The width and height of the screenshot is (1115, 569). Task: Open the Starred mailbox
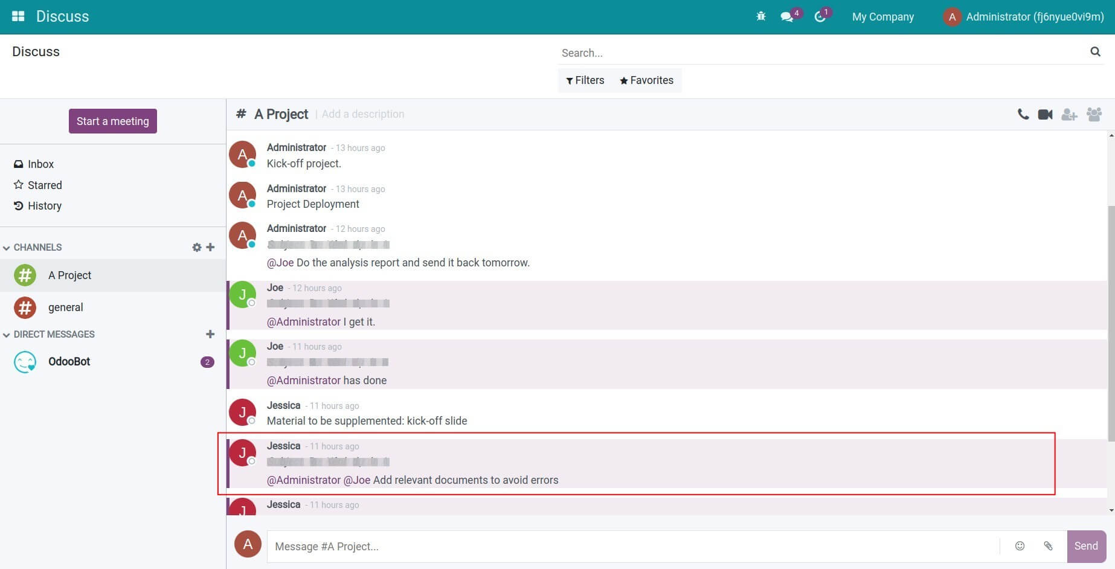tap(44, 185)
